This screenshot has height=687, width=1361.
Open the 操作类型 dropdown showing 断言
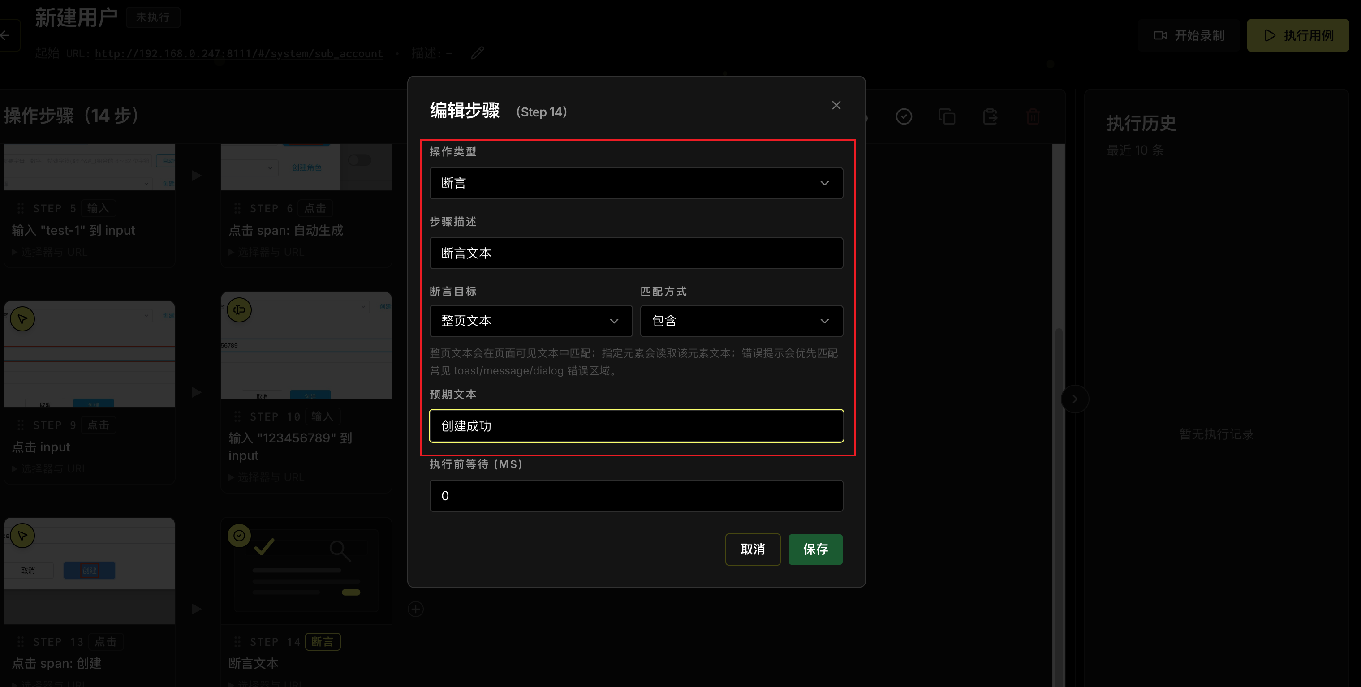pos(636,183)
